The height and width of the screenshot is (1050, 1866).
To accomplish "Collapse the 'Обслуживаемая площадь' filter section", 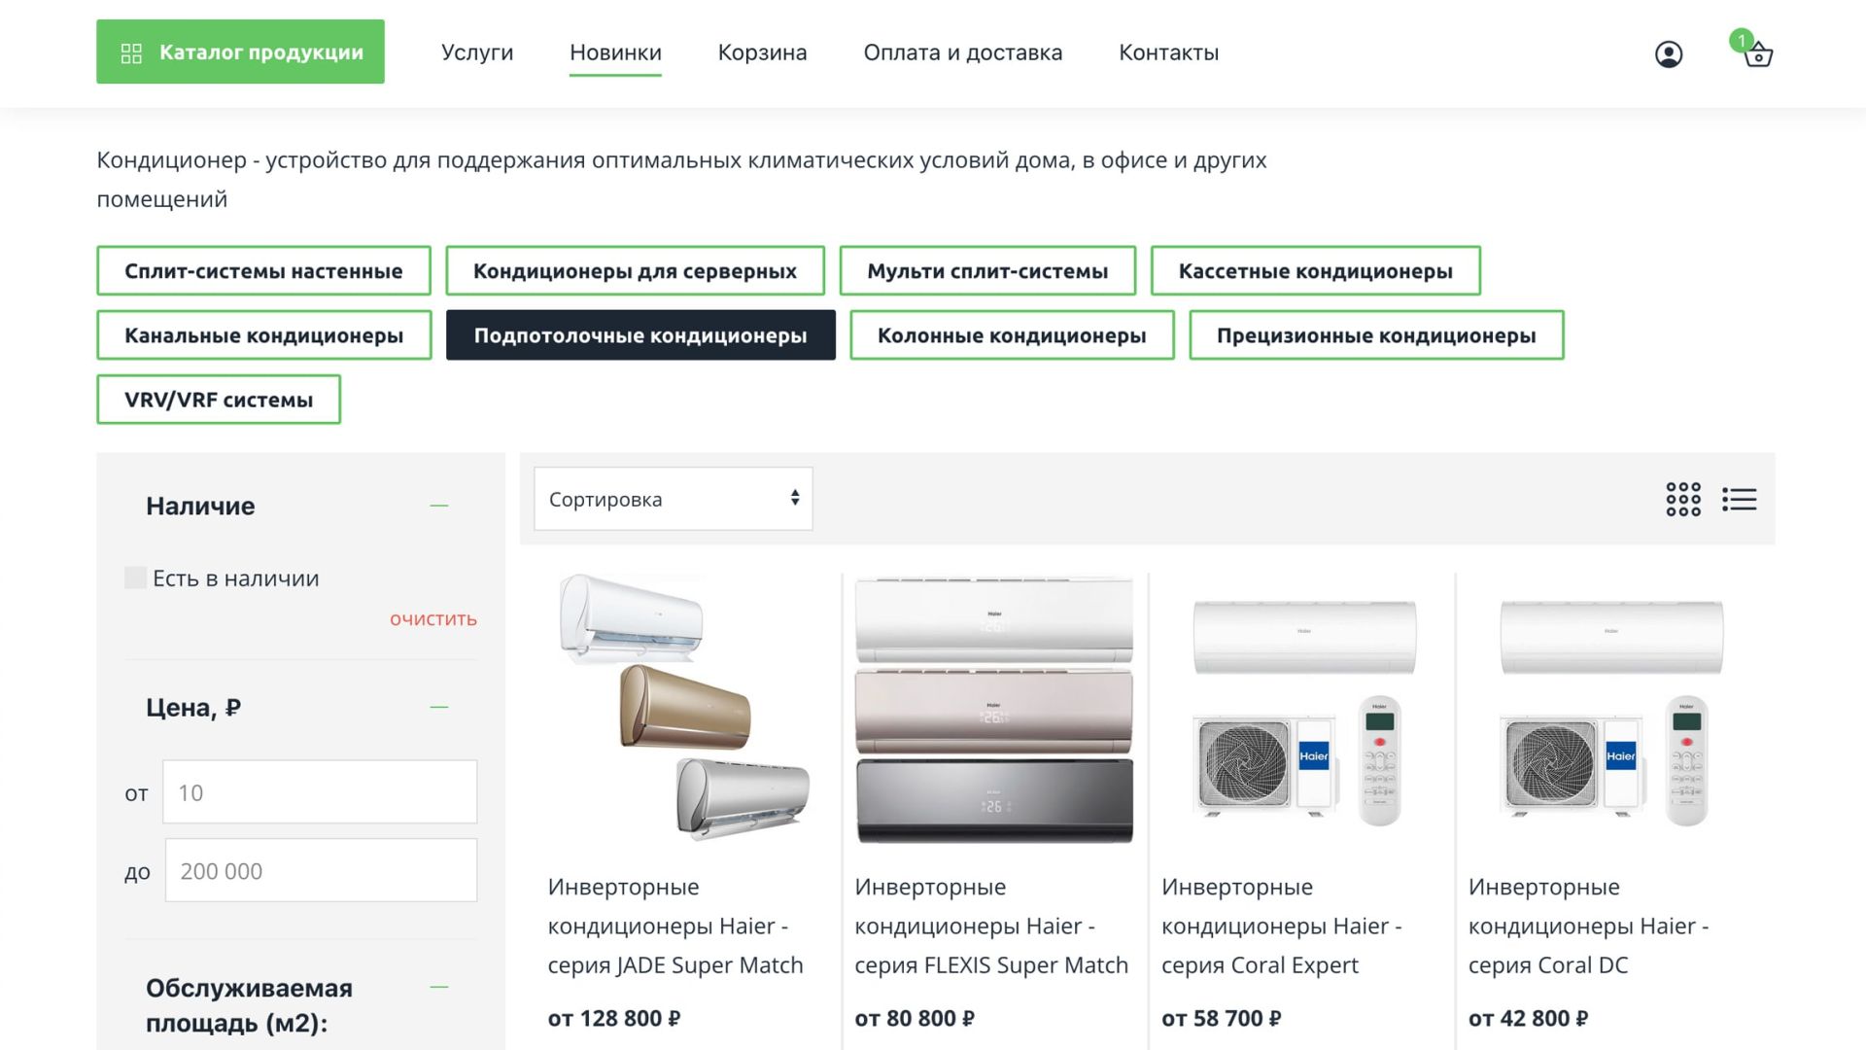I will click(x=439, y=987).
